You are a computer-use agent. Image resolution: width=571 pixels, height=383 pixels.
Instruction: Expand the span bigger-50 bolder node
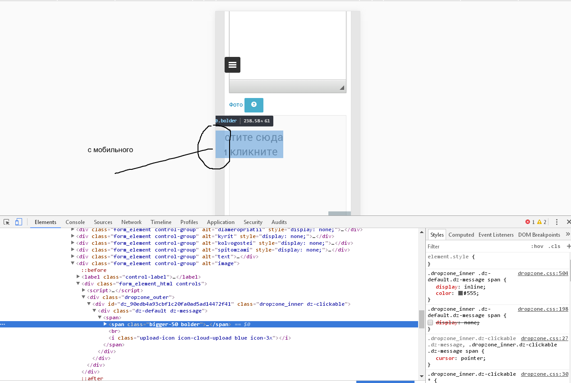point(106,324)
